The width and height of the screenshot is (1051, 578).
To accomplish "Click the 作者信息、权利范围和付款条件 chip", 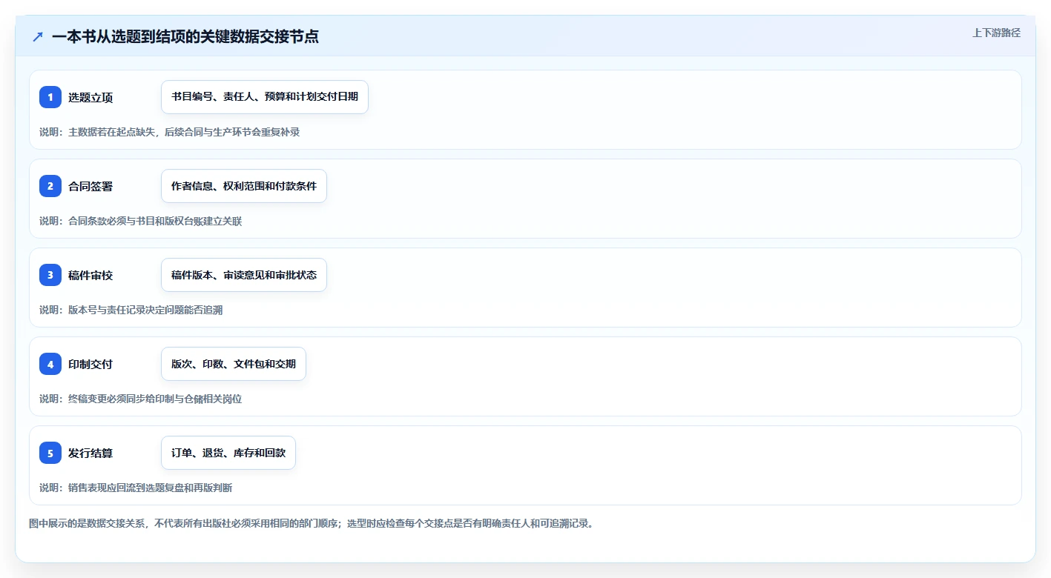I will pos(244,186).
